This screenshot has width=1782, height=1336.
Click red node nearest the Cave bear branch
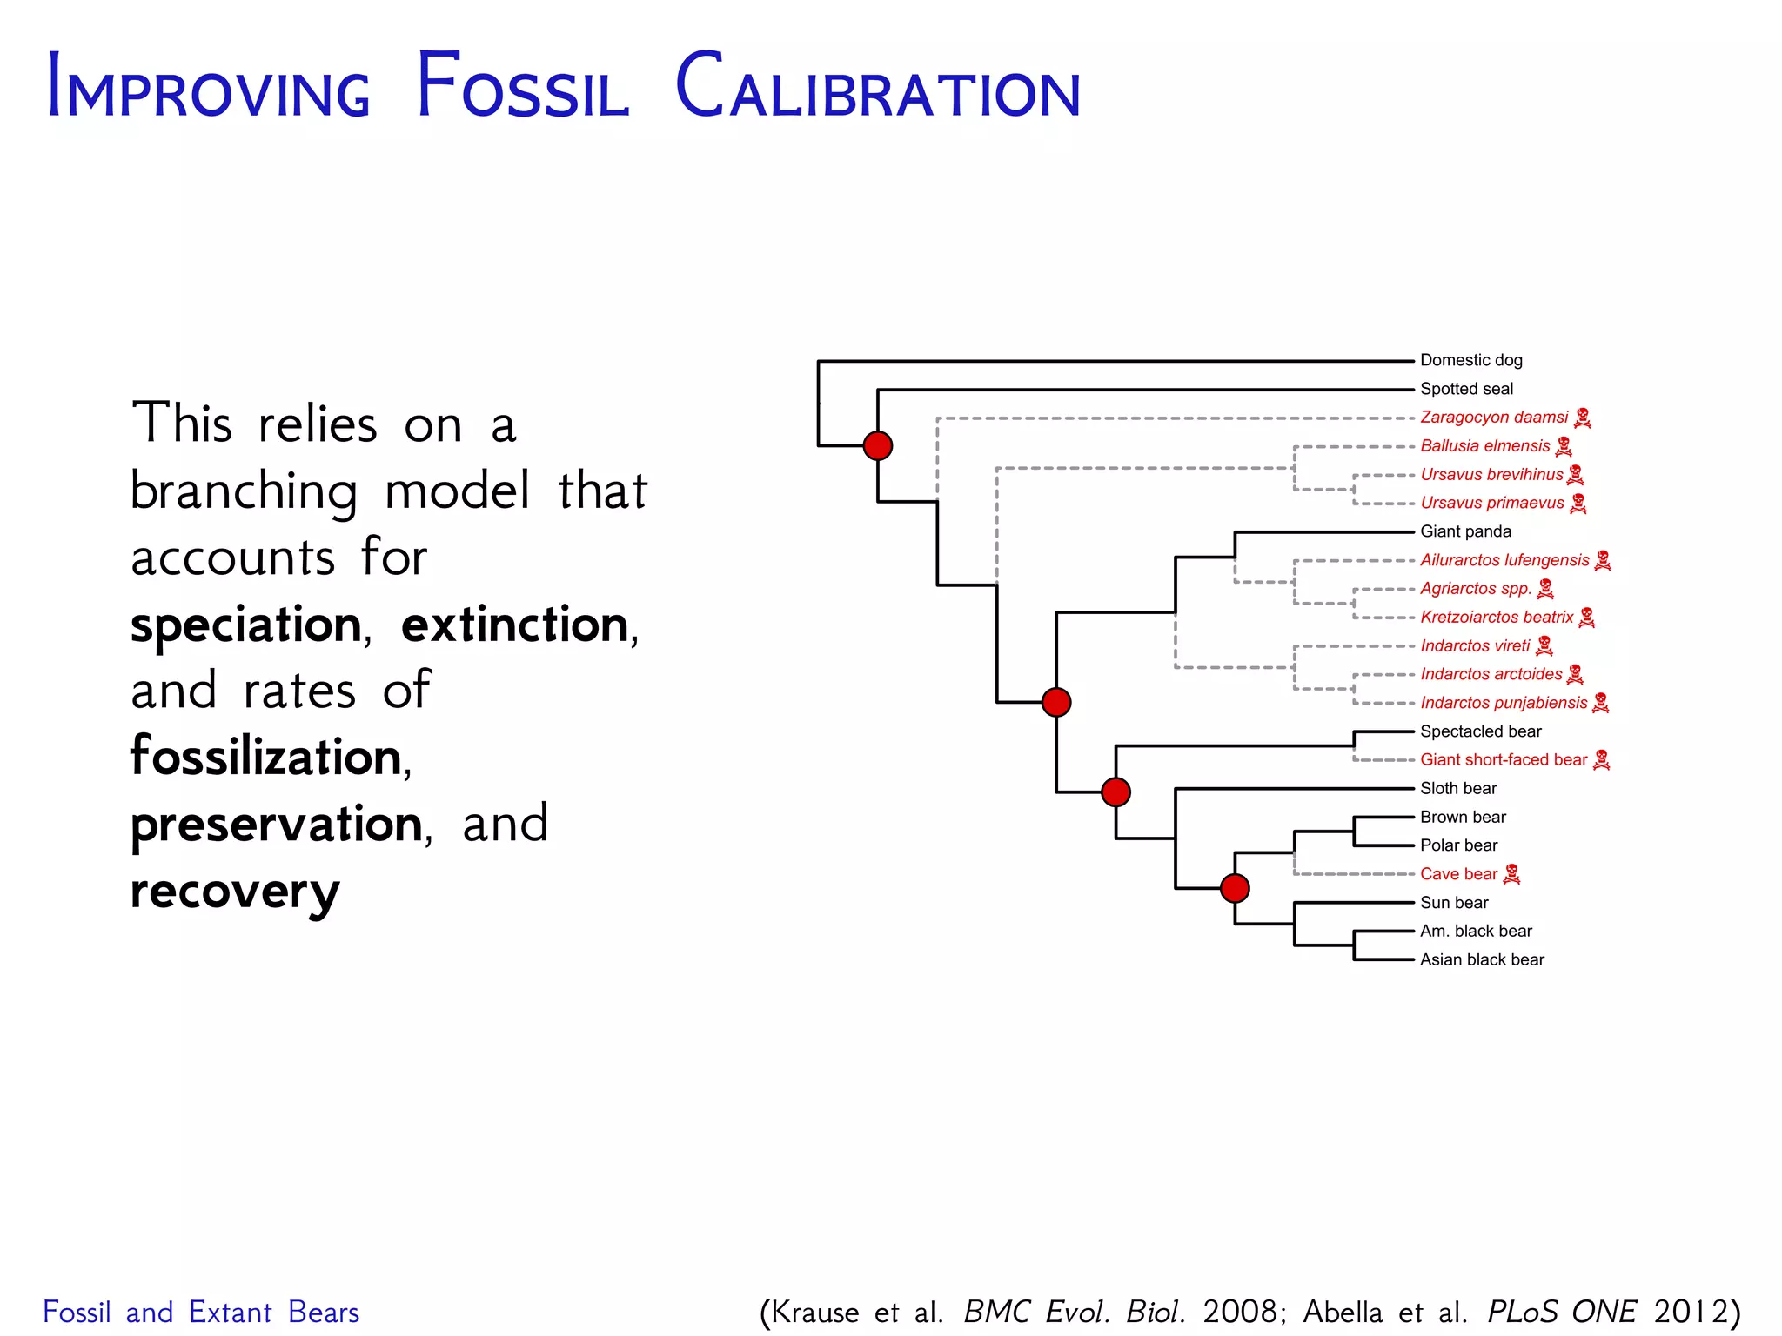click(1235, 888)
